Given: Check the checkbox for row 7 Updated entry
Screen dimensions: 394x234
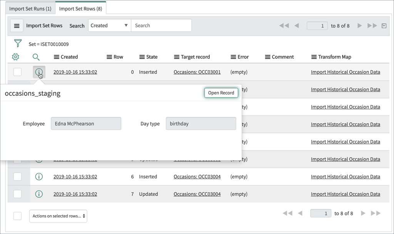Looking at the screenshot, I should click(x=17, y=194).
